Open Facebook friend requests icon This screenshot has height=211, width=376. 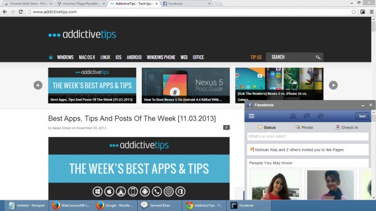coord(293,116)
